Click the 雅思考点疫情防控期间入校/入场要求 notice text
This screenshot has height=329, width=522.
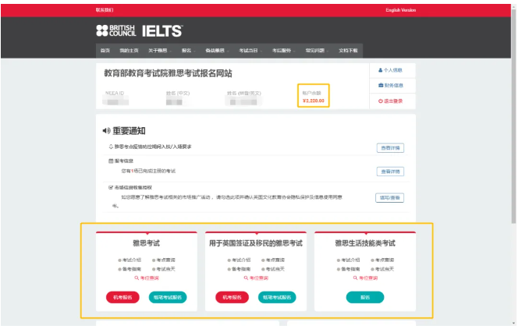(153, 147)
